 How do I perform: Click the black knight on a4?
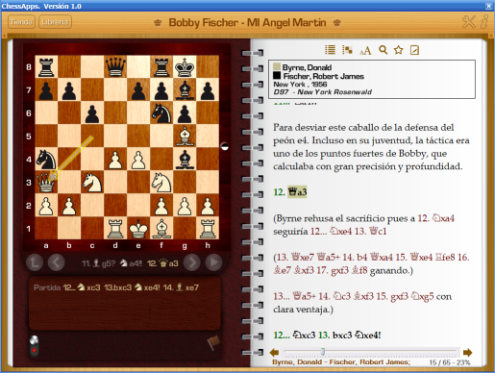pos(46,160)
